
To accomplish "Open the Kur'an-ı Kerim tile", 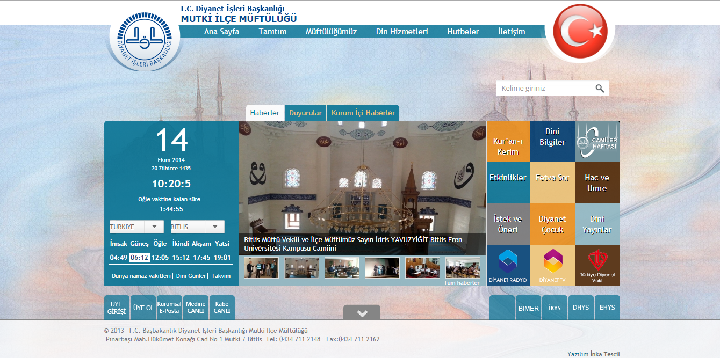I will [508, 142].
